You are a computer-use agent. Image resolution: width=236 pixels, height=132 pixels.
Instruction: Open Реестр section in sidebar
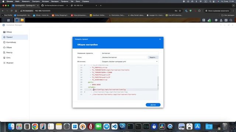[x=15, y=52]
